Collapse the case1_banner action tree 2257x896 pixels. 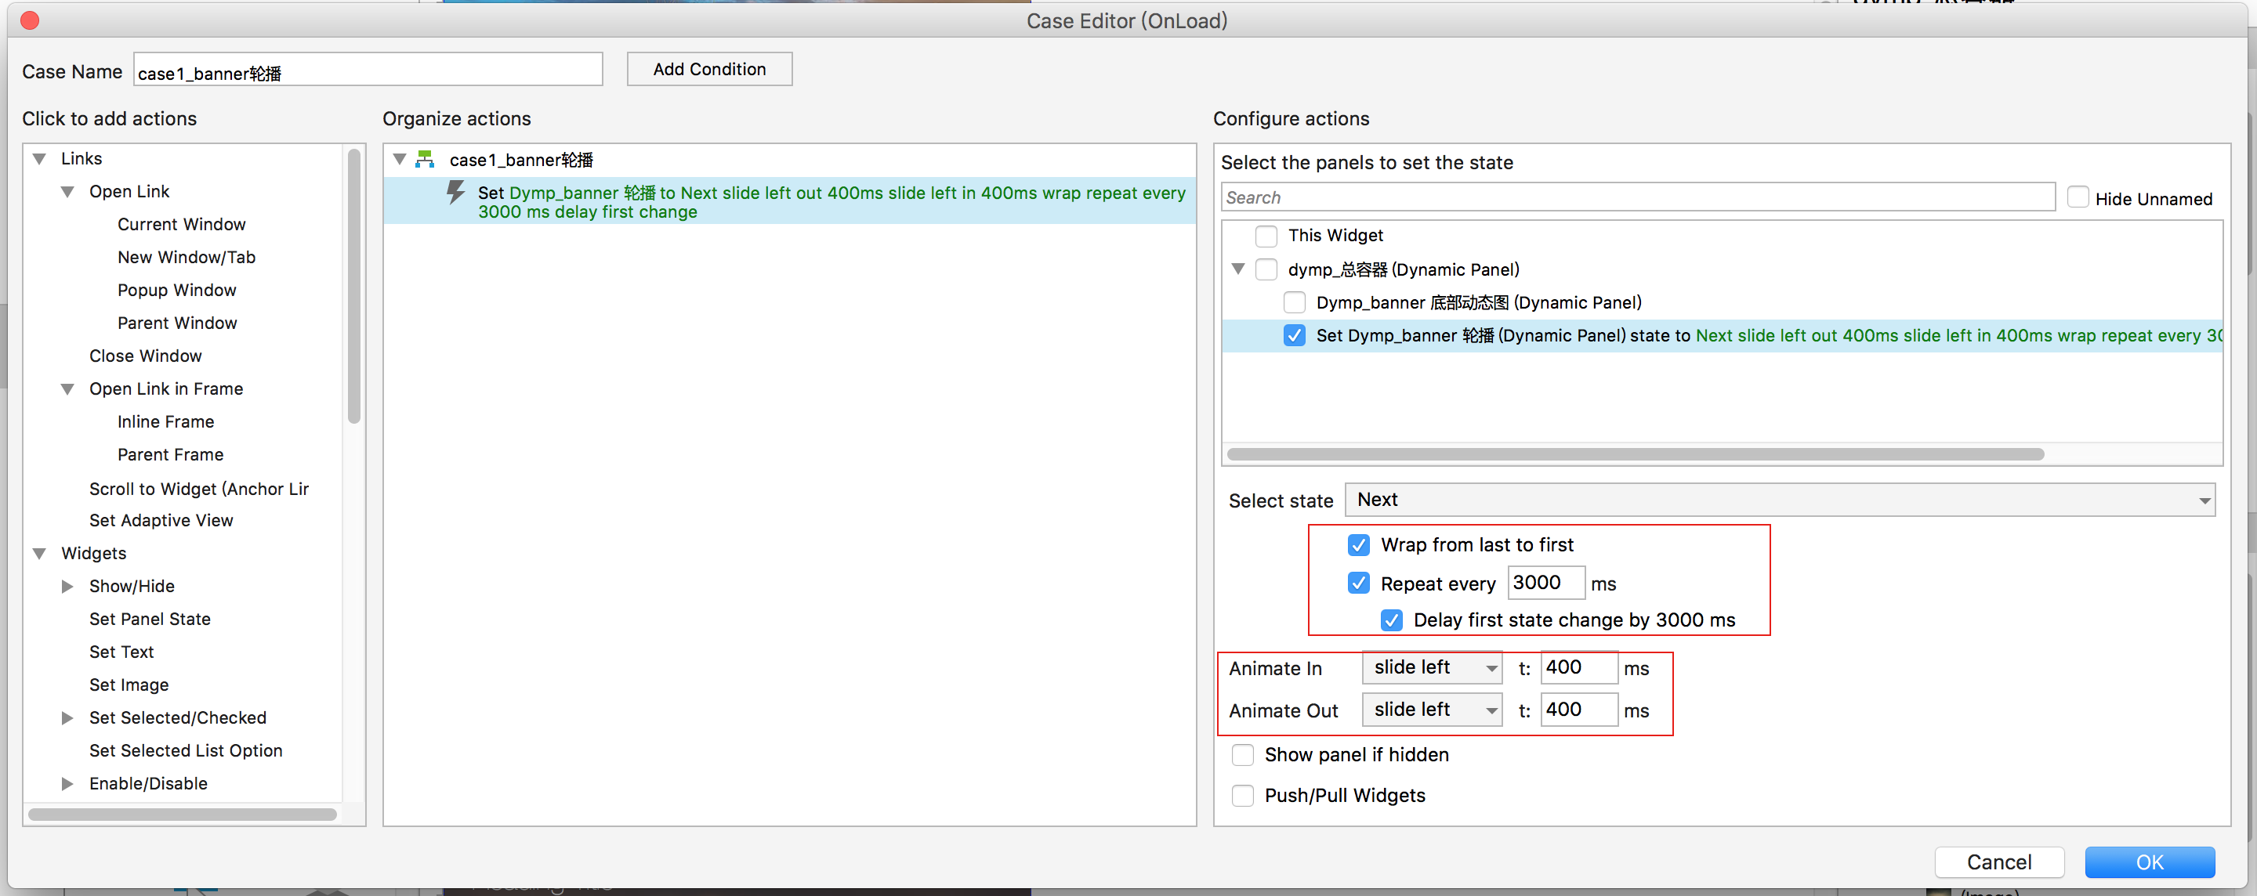(400, 160)
